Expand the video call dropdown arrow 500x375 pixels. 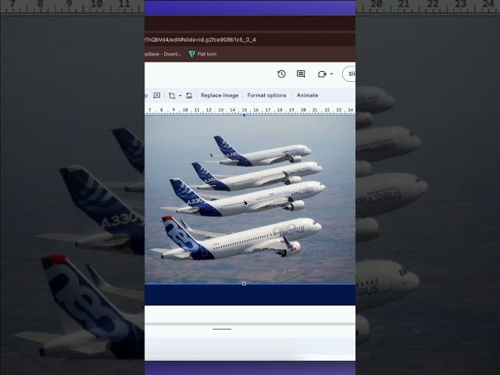(x=331, y=74)
